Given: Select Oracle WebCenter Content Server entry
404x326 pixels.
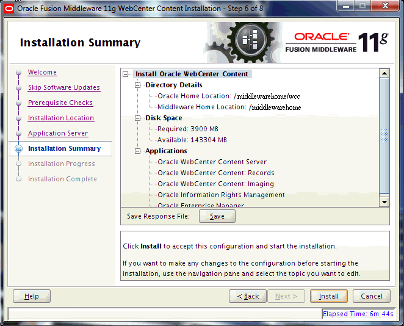Looking at the screenshot, I should click(212, 162).
